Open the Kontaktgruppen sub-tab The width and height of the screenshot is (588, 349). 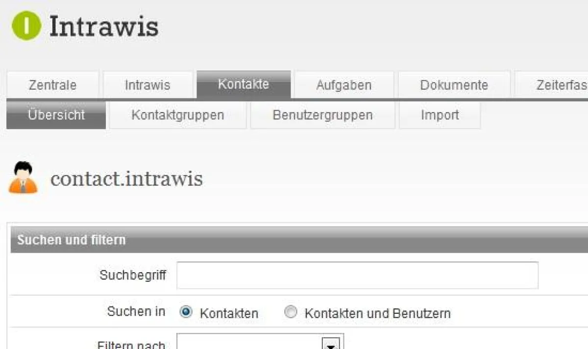tap(177, 115)
